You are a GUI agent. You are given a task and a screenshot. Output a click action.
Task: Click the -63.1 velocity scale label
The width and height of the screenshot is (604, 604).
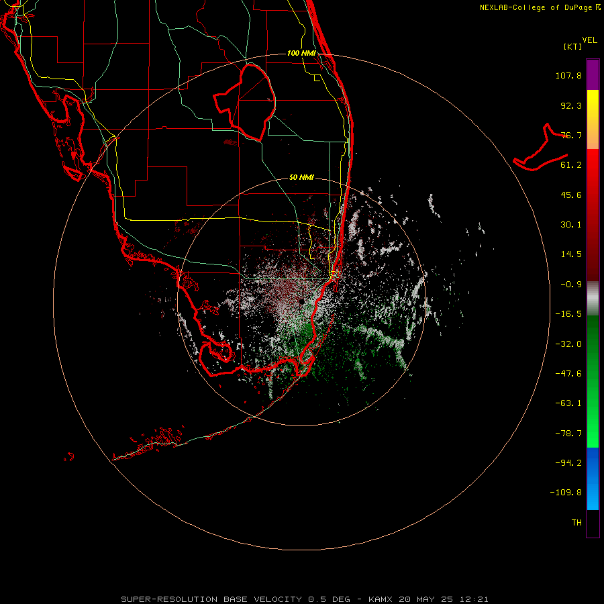coord(568,403)
